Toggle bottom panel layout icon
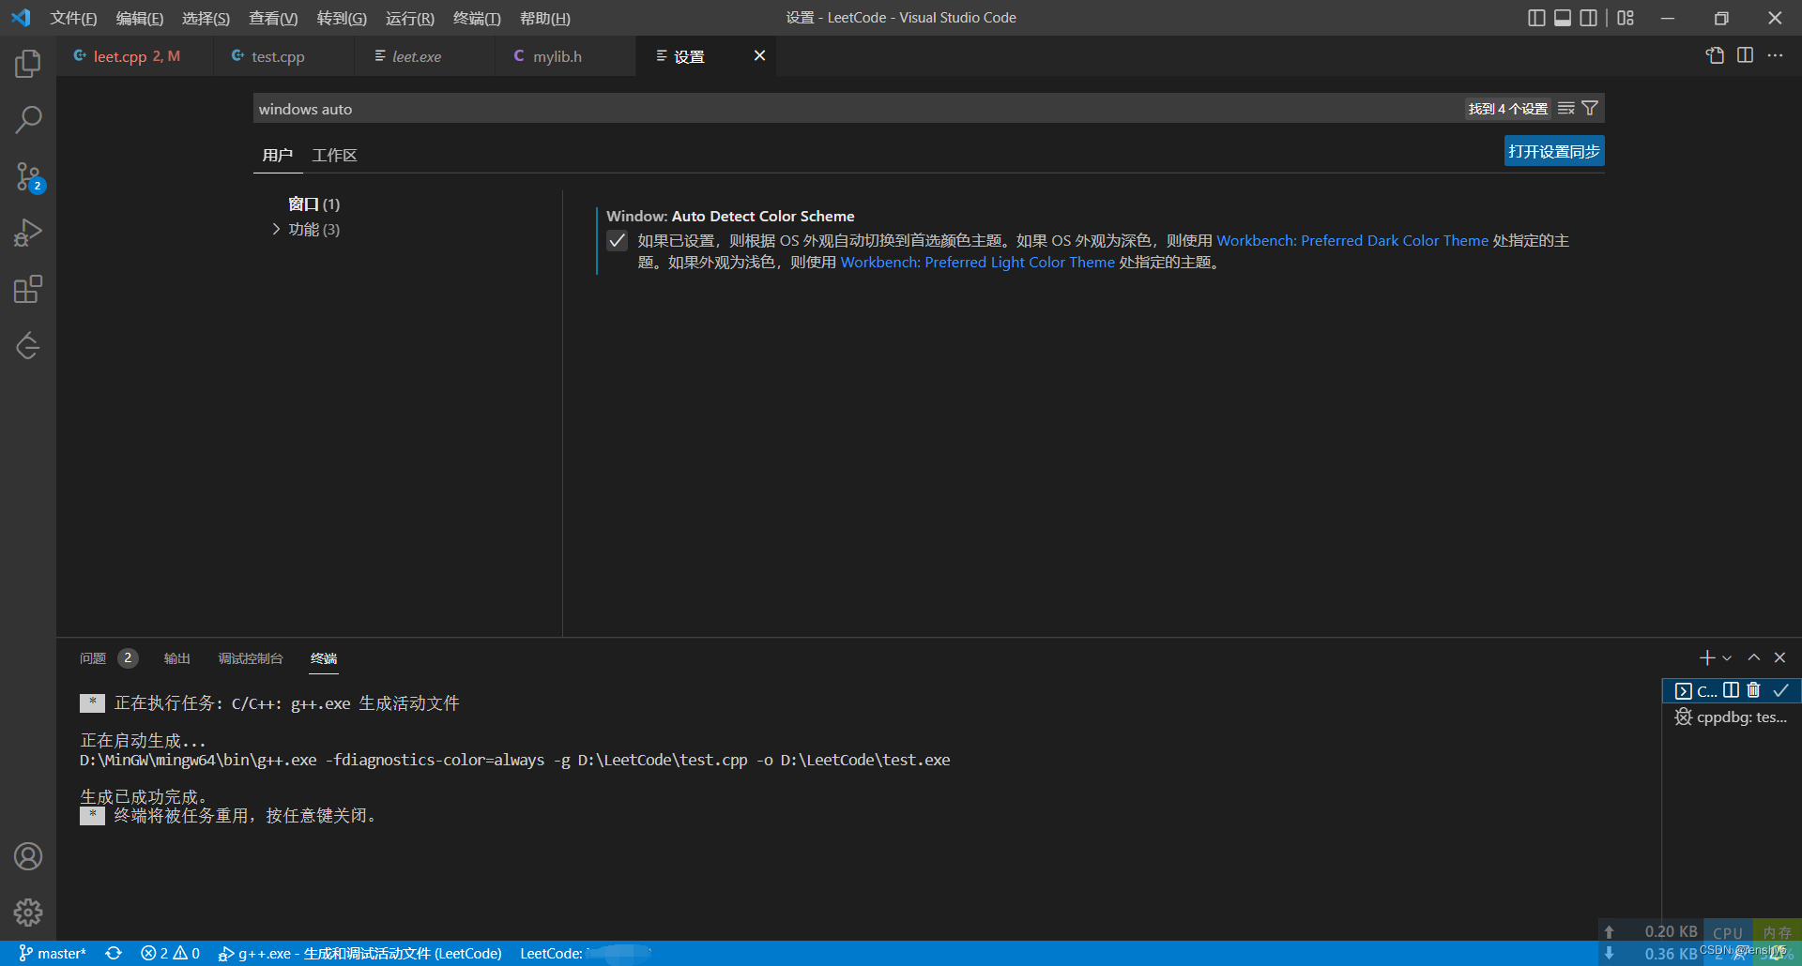1802x966 pixels. click(x=1563, y=18)
